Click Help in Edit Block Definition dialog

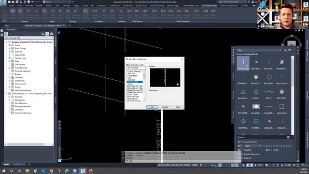pyautogui.click(x=178, y=107)
